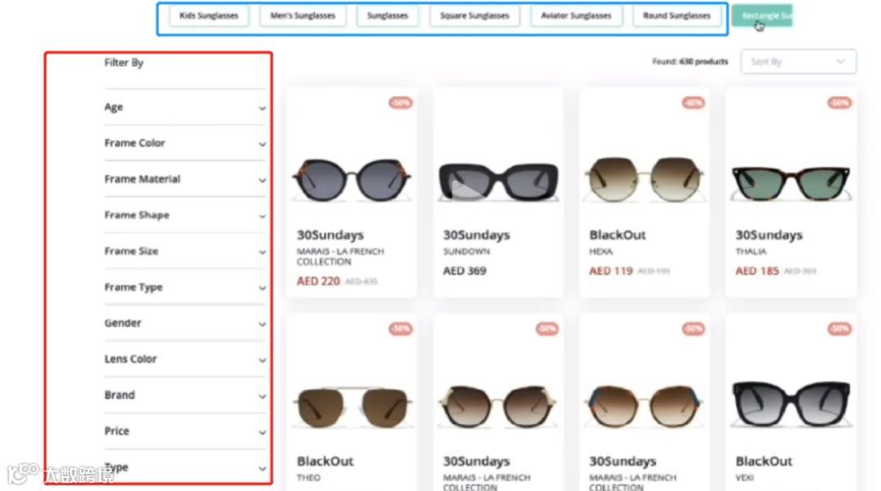Open the Sort By dropdown
This screenshot has width=881, height=491.
799,62
